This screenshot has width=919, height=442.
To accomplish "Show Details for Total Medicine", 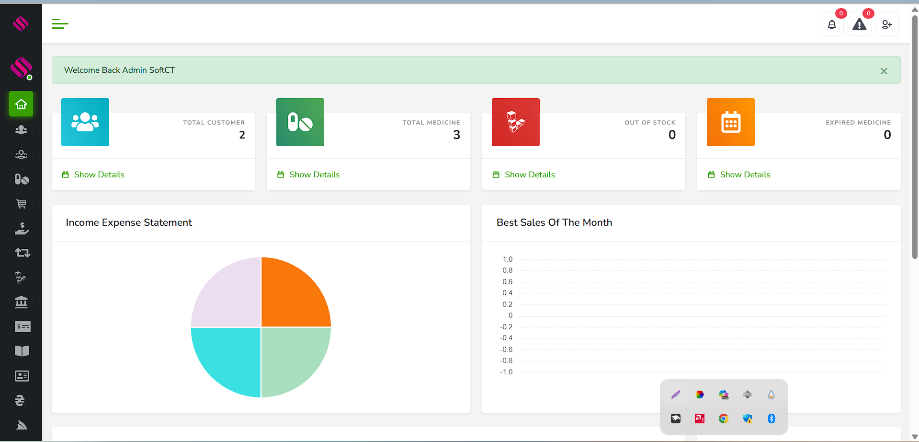I will coord(314,174).
